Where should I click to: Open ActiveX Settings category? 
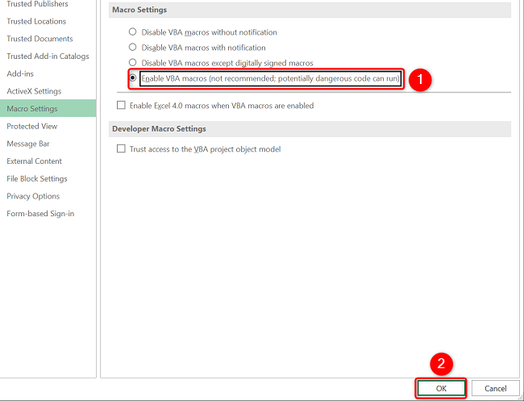pyautogui.click(x=34, y=91)
